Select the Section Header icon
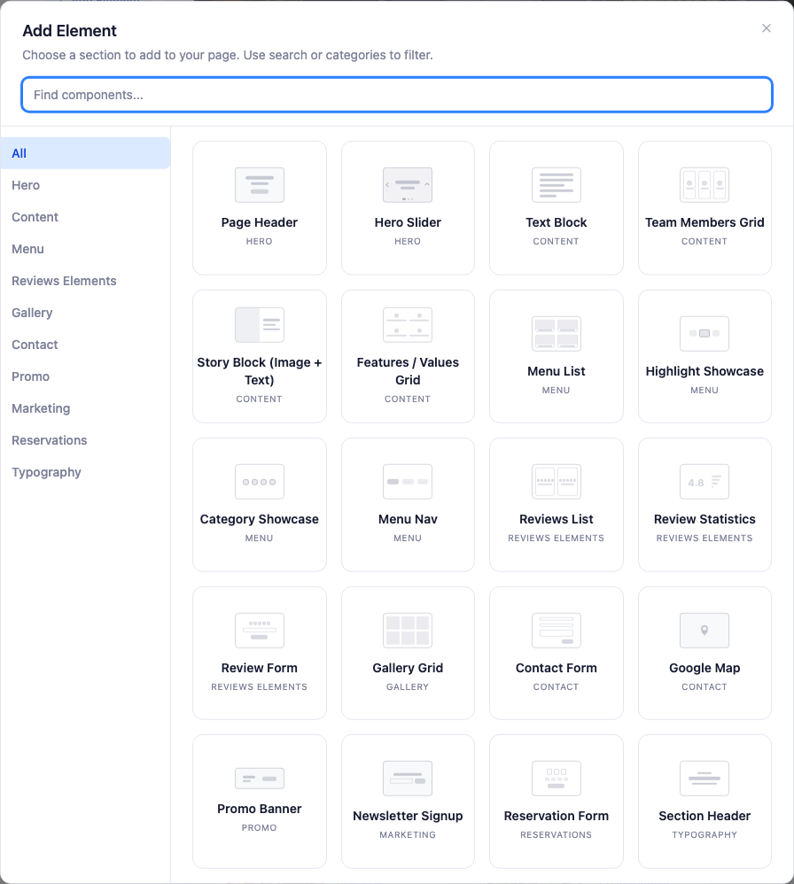794x884 pixels. coord(704,779)
